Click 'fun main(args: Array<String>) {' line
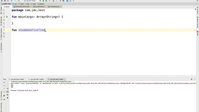 (x=37, y=17)
